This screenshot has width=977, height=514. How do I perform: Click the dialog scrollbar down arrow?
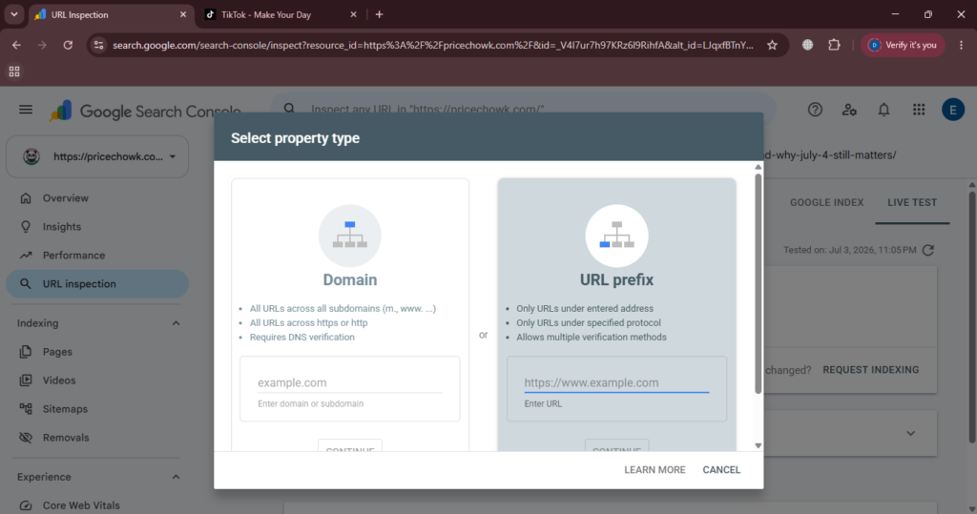click(x=758, y=445)
